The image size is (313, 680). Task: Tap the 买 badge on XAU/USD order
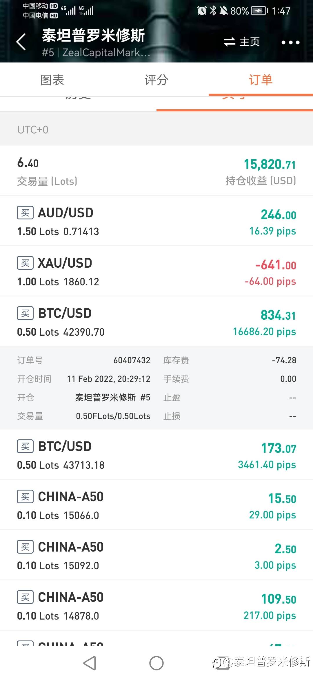[x=25, y=263]
